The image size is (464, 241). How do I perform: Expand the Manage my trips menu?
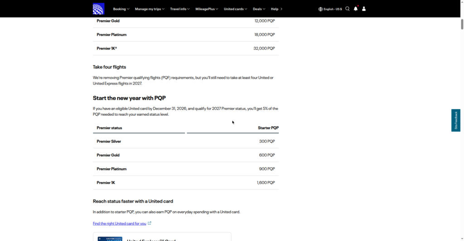tap(150, 9)
